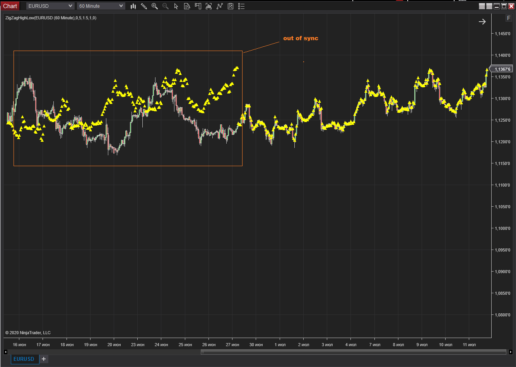Open the drawing tools pencil menu
The image size is (516, 367).
(144, 6)
